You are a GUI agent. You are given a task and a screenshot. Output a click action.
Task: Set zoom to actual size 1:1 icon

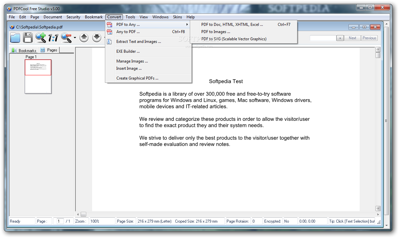53,38
